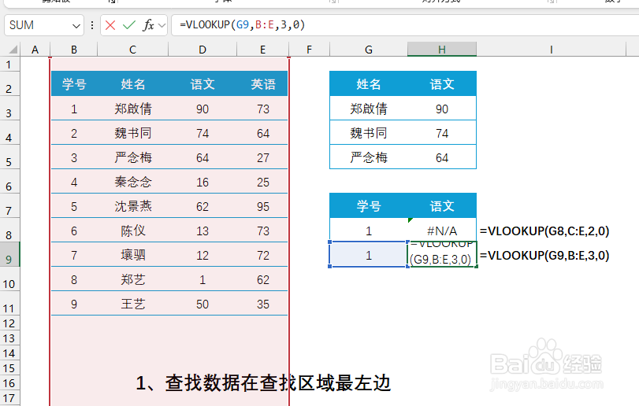Open Insert Function fx dialog
The image size is (639, 406).
148,25
